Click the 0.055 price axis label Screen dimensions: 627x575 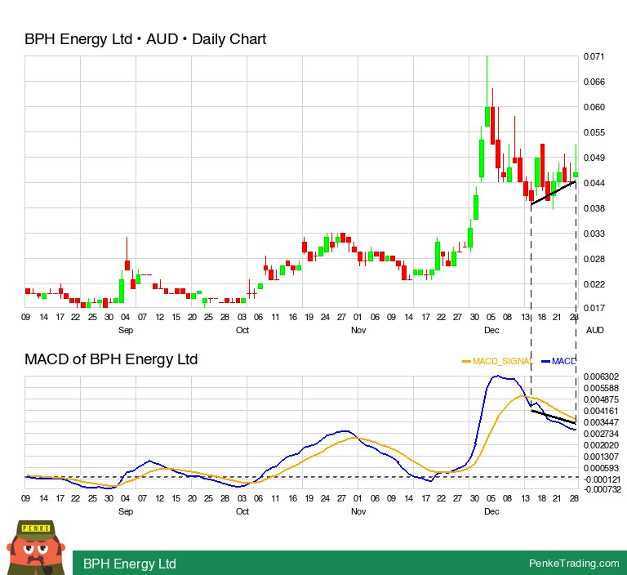point(594,132)
